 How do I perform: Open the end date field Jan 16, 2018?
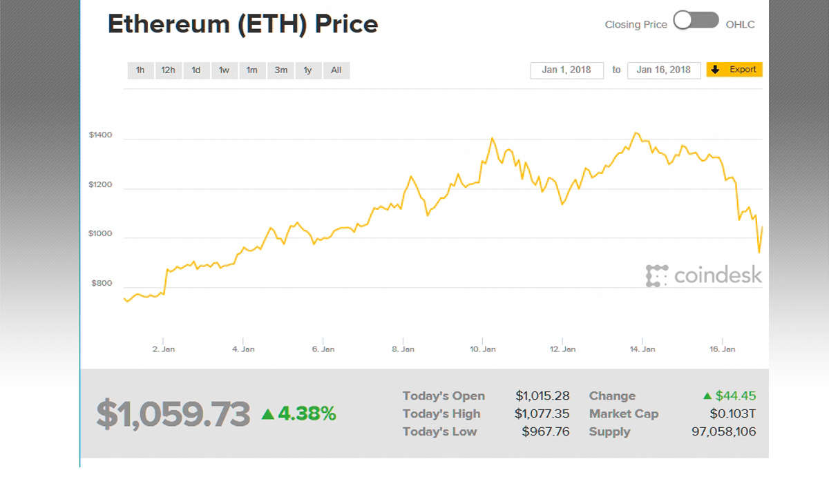[x=663, y=70]
